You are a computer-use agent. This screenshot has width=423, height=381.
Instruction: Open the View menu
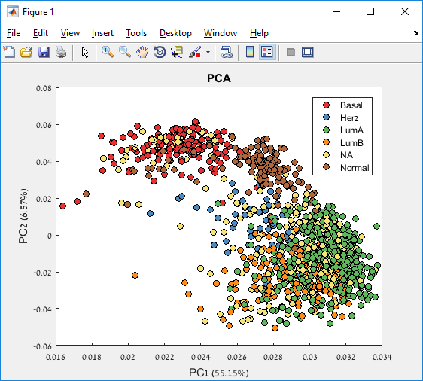tap(70, 33)
